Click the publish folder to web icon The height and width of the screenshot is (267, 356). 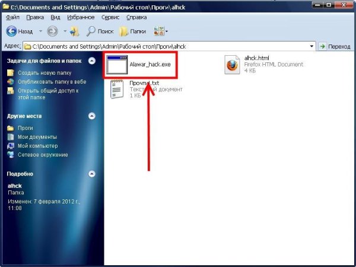(11, 82)
